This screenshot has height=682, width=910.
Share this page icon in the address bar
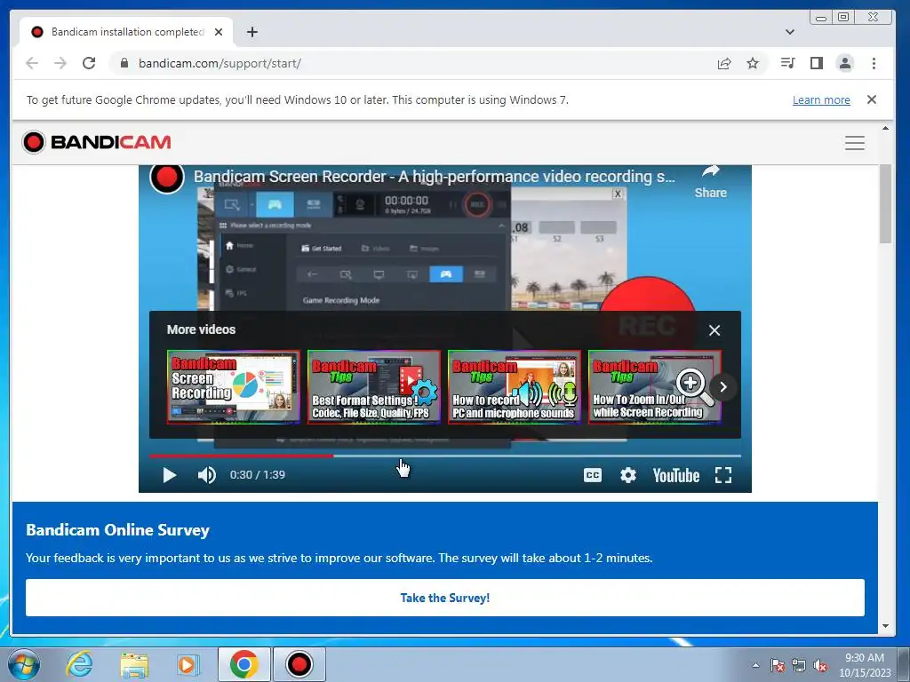[x=723, y=63]
